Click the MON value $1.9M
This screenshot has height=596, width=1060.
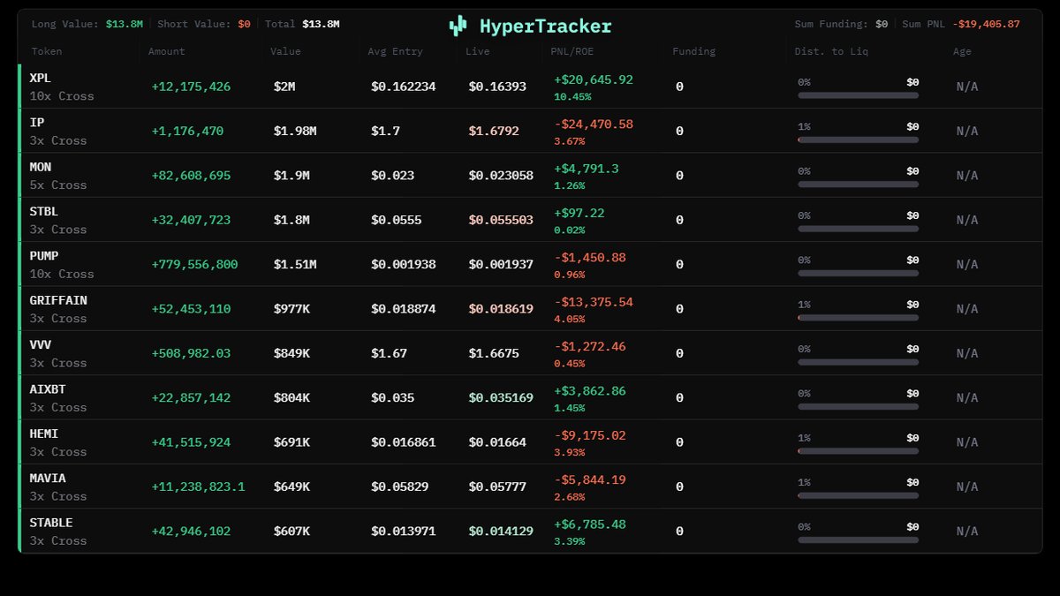[x=291, y=176]
